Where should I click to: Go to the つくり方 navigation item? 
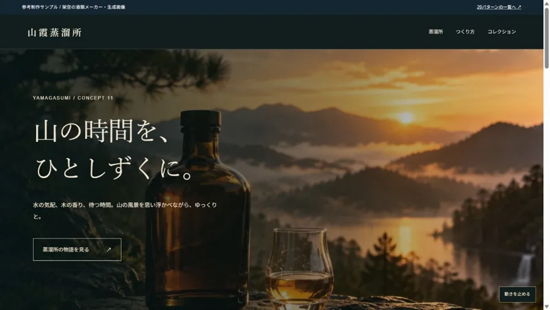[465, 32]
